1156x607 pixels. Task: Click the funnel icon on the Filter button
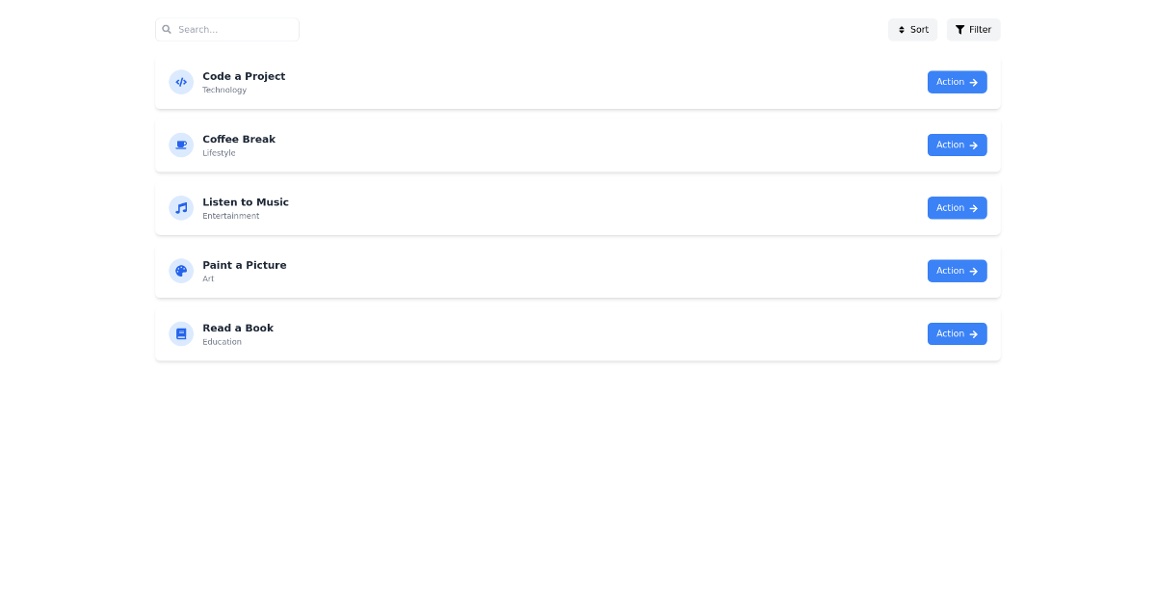pos(959,30)
